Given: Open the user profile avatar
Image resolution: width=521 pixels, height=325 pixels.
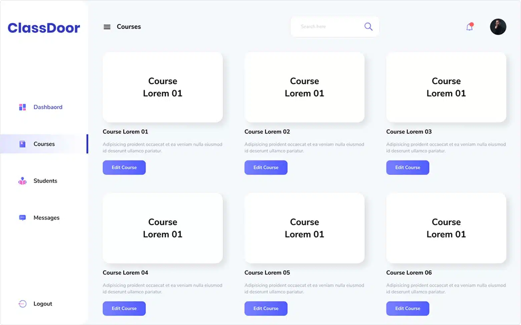Looking at the screenshot, I should (498, 27).
